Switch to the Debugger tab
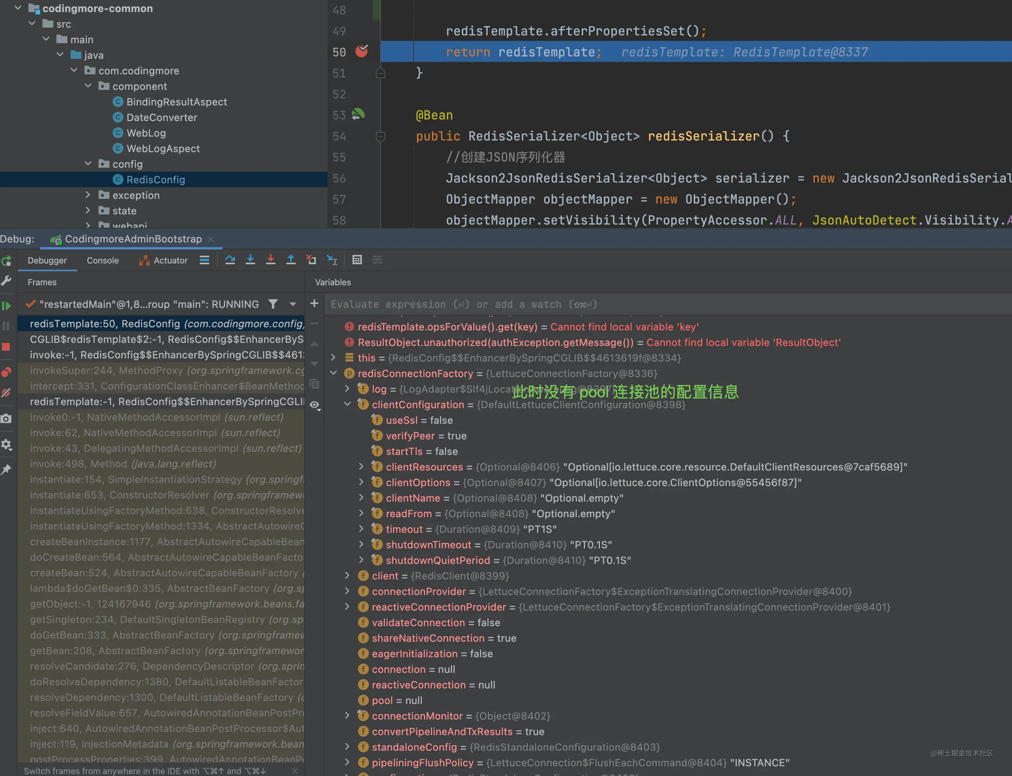This screenshot has width=1012, height=776. 47,260
